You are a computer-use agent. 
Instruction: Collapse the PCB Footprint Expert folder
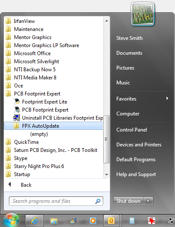click(x=37, y=94)
